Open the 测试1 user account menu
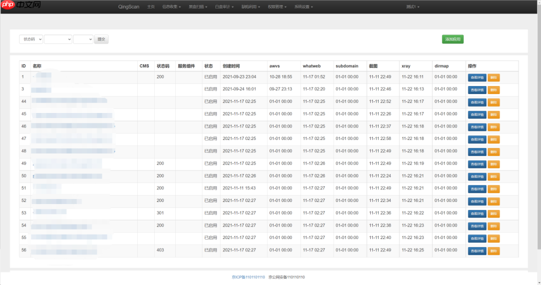The width and height of the screenshot is (541, 285). (x=413, y=7)
